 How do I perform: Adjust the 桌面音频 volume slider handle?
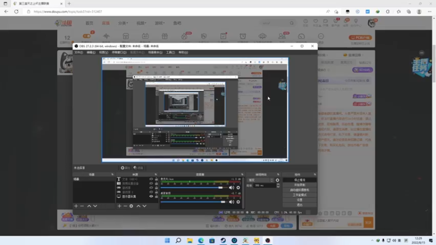coord(223,202)
